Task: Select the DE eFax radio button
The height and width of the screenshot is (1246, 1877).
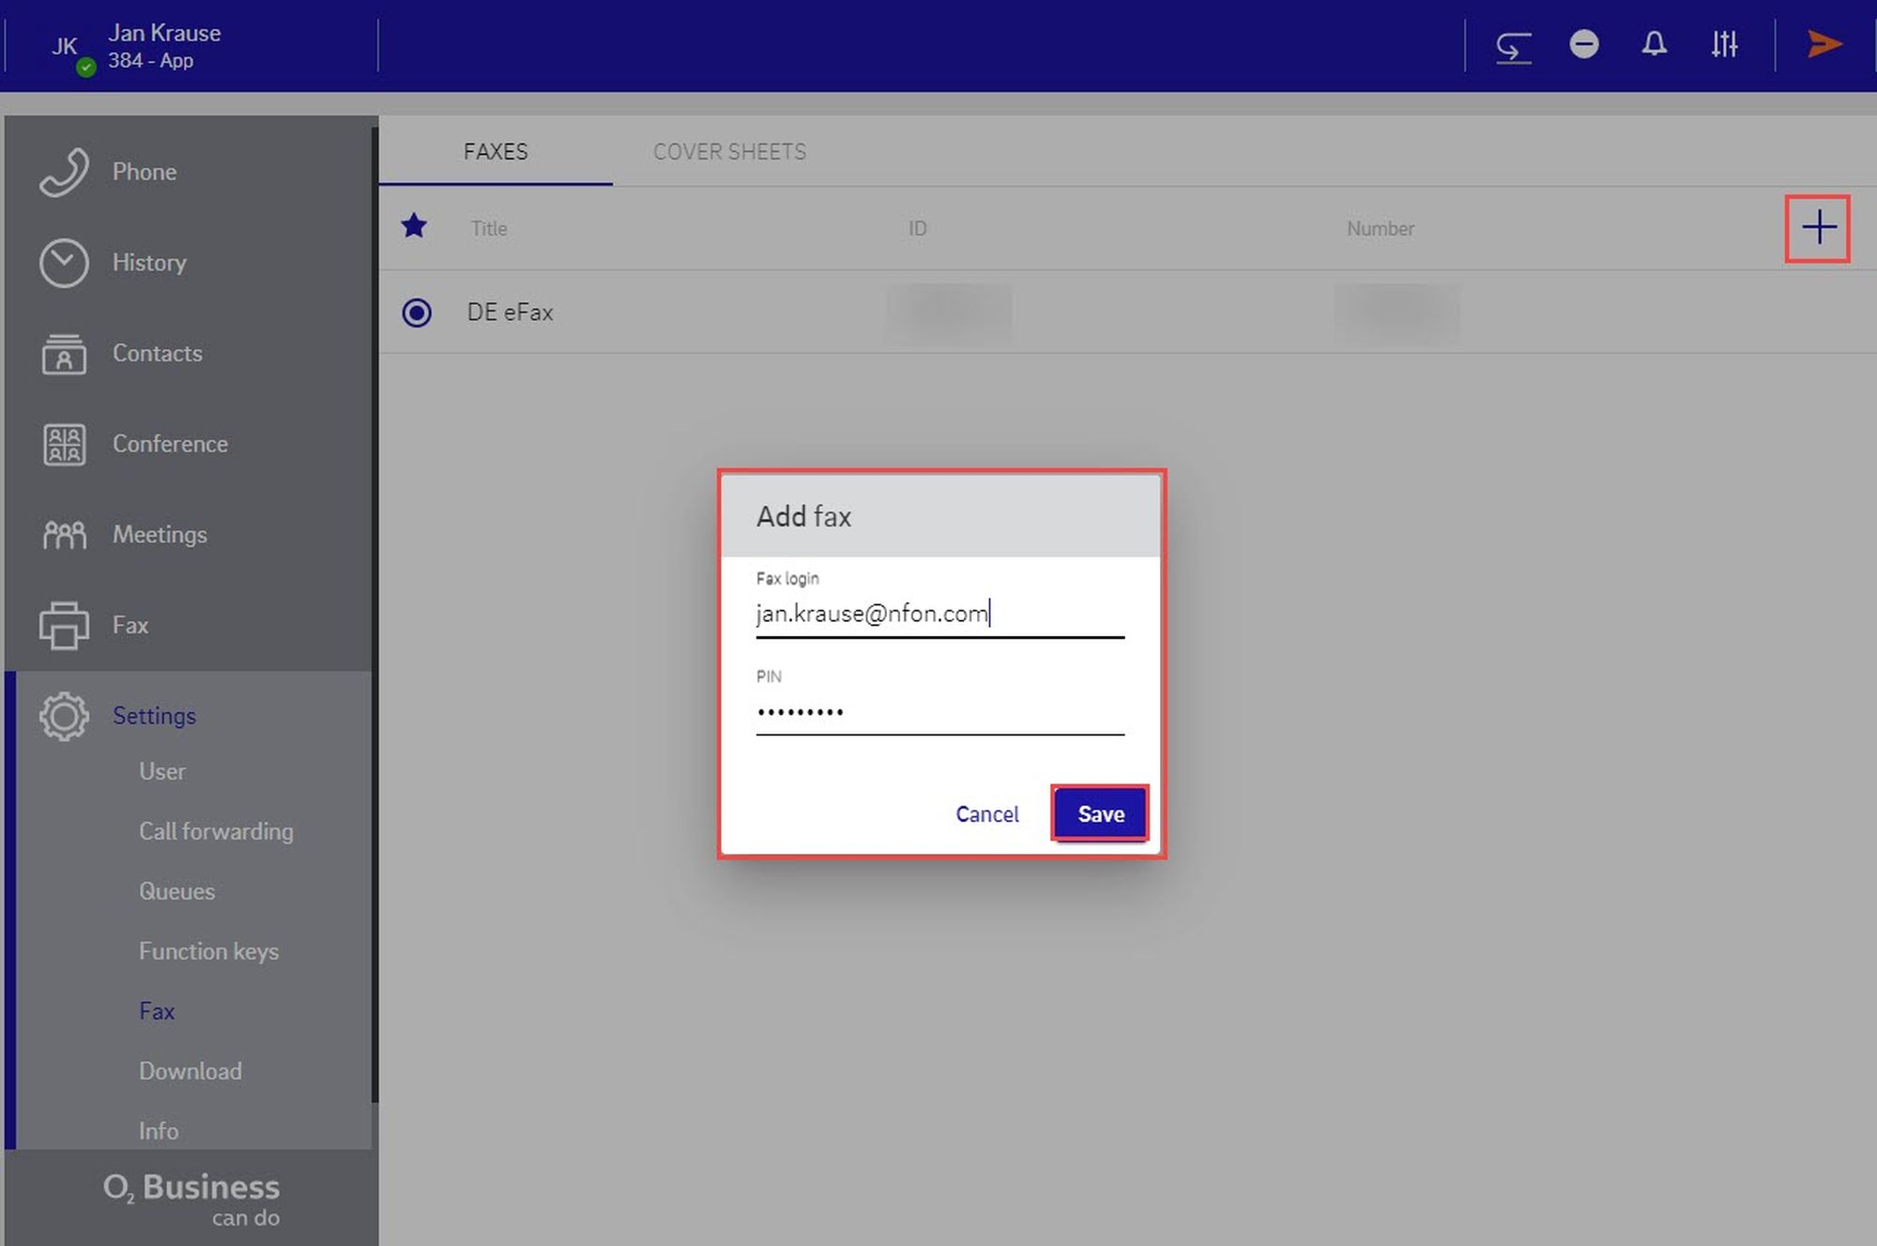Action: (417, 312)
